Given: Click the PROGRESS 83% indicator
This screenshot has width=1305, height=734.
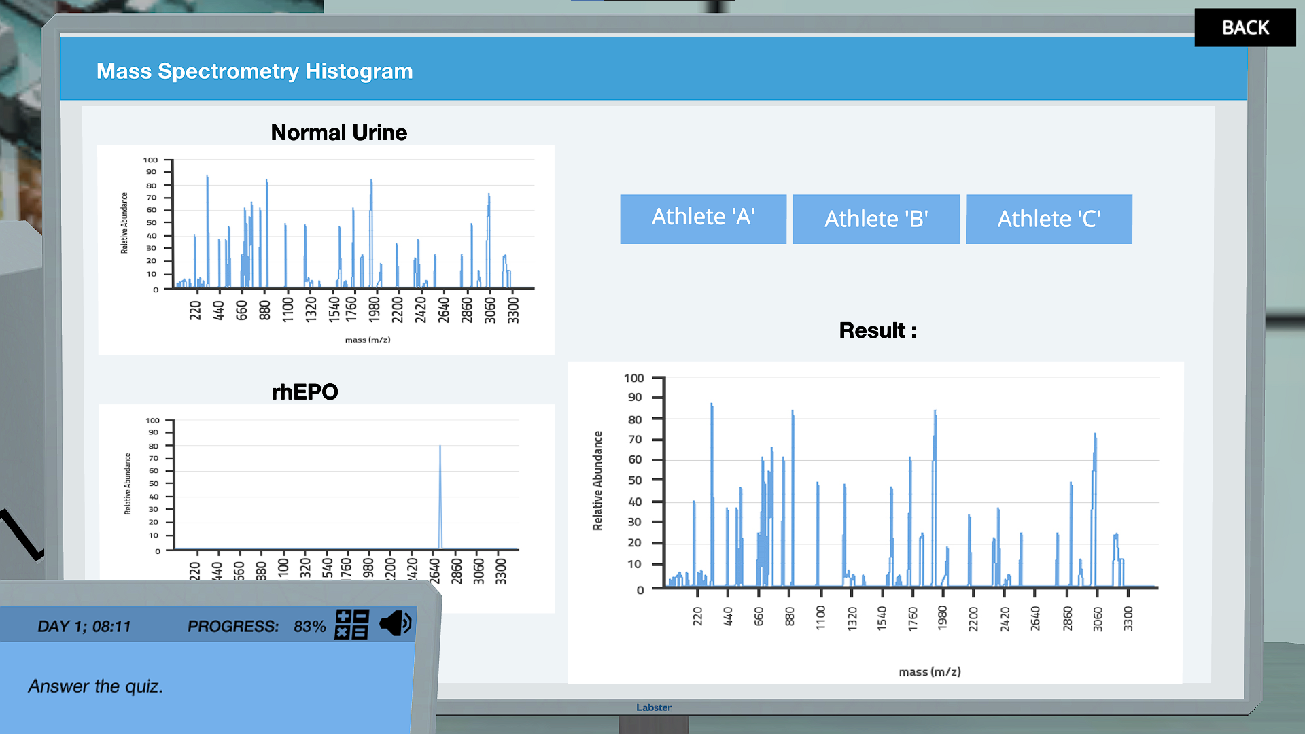Looking at the screenshot, I should 256,626.
